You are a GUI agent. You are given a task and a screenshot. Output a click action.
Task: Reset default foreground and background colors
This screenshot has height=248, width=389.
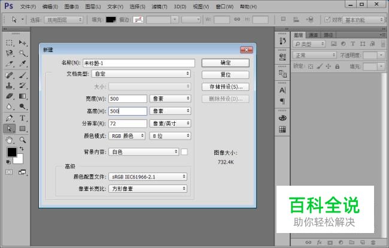tap(8, 162)
